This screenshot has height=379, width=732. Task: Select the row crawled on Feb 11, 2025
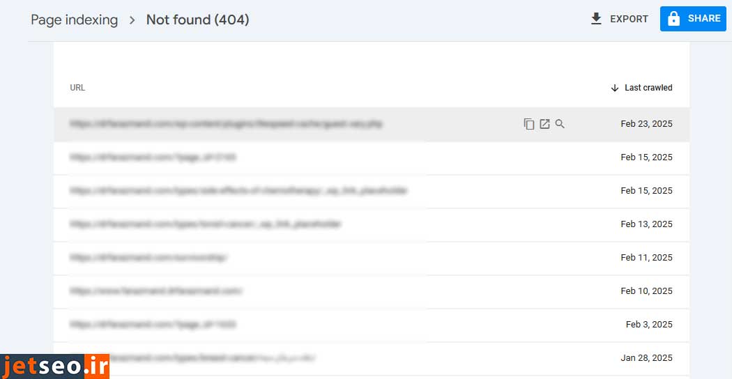click(148, 258)
